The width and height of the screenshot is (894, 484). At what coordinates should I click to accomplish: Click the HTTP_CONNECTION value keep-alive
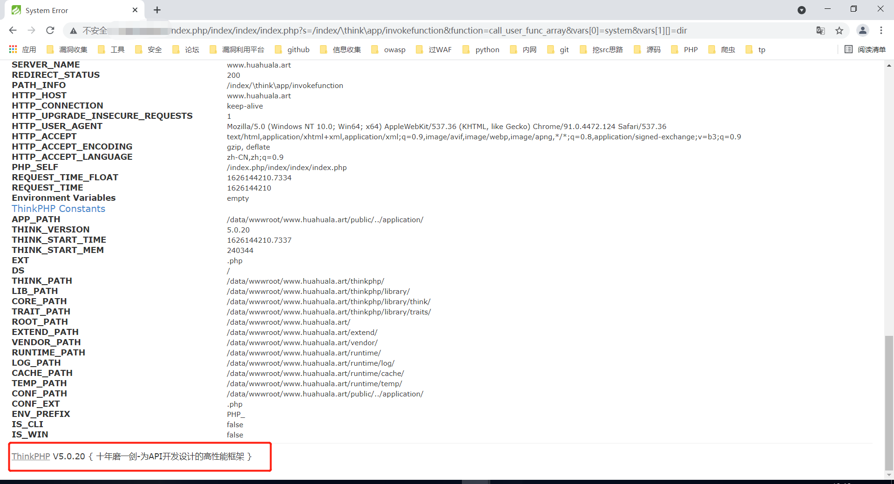tap(245, 106)
